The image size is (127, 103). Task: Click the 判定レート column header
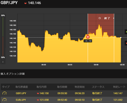pos(119,87)
